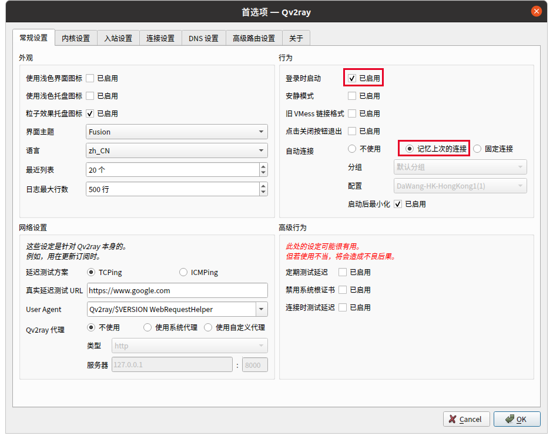Enable 安静模式 checkbox

tap(352, 96)
